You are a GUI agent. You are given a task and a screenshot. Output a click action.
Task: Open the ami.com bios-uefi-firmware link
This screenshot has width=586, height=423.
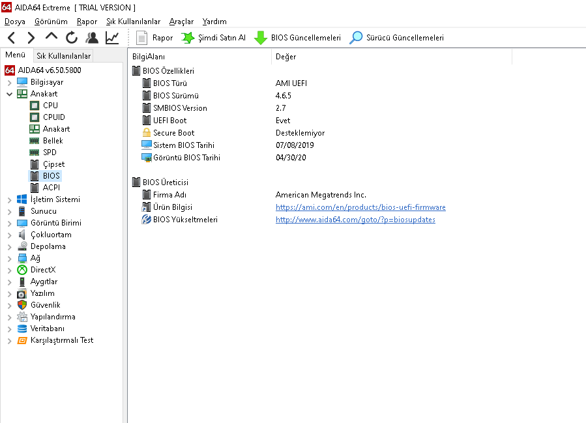click(x=360, y=207)
